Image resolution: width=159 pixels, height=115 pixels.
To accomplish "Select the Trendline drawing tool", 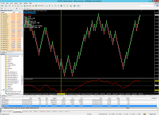I will click(14, 8).
